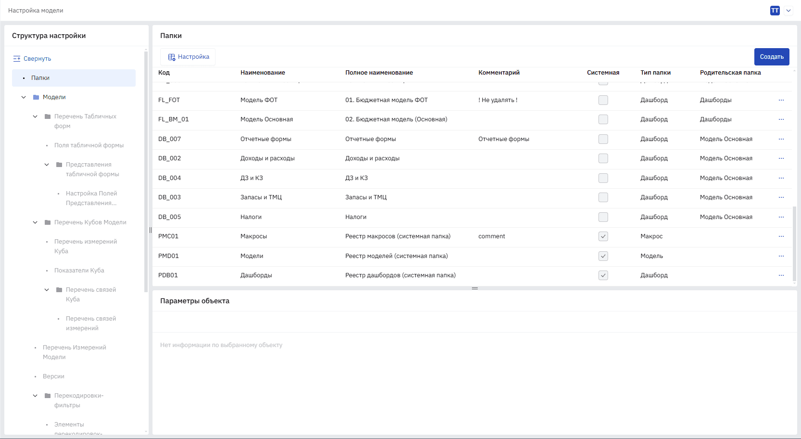
Task: Toggle Системная checkbox for DB_004
Action: click(603, 178)
